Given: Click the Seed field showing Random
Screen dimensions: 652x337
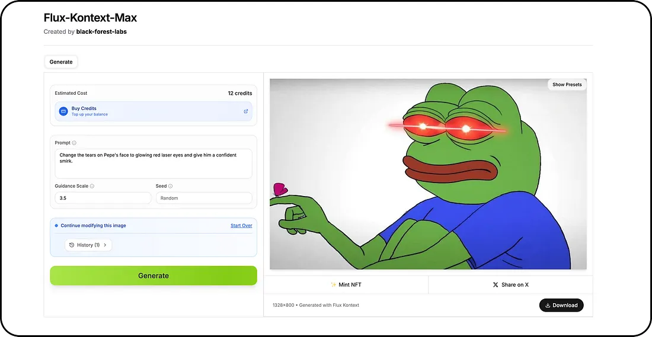Looking at the screenshot, I should (204, 198).
